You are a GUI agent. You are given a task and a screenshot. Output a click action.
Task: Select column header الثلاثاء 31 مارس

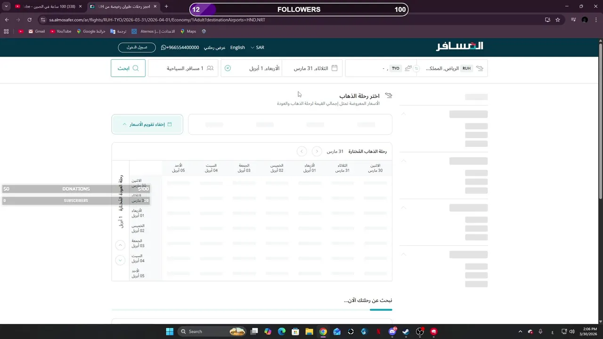pyautogui.click(x=342, y=168)
